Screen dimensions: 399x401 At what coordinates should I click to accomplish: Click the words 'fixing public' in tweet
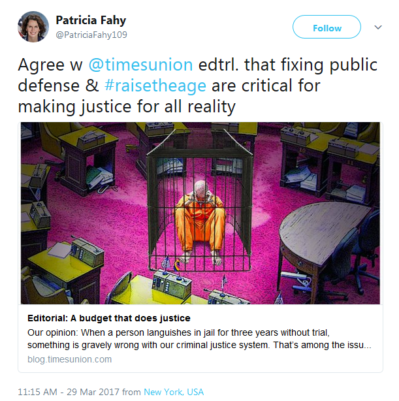tap(329, 65)
